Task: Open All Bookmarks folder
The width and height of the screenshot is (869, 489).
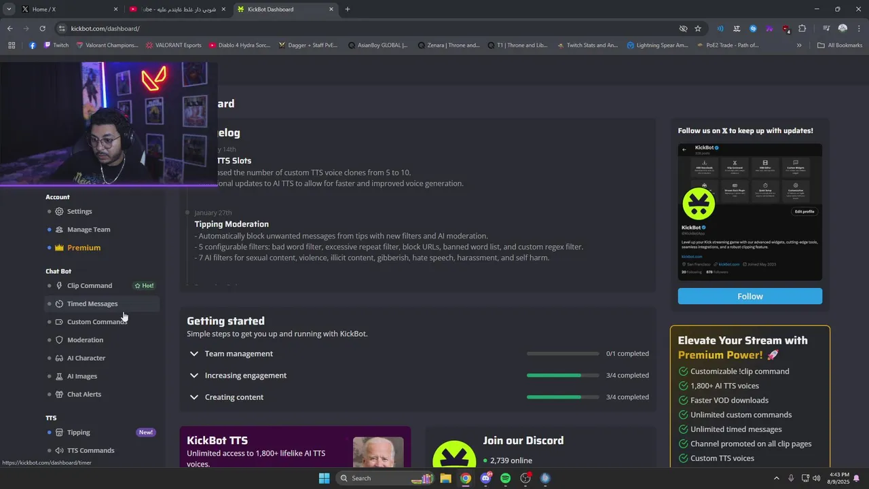Action: coord(840,46)
